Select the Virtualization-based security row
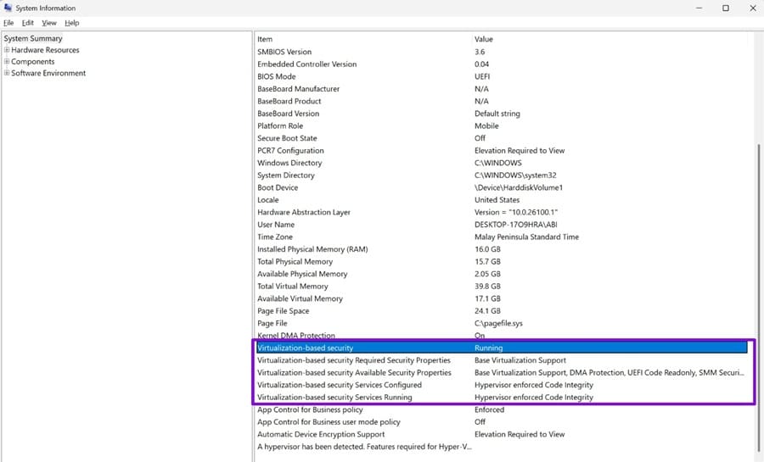Viewport: 764px width, 462px height. tap(502, 348)
